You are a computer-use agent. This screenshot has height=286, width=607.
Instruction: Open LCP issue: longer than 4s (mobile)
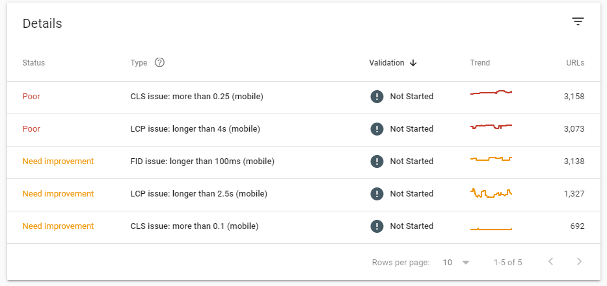click(195, 129)
